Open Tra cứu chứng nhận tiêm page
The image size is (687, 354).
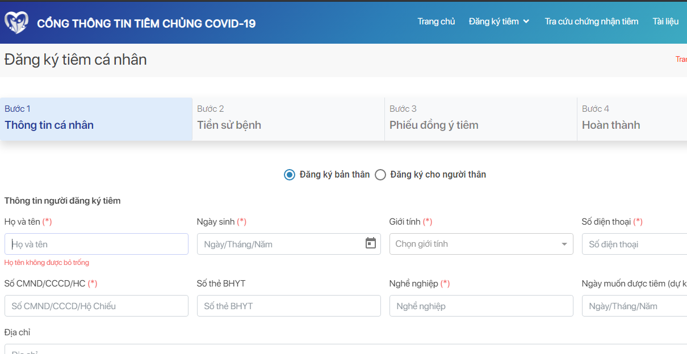[591, 22]
